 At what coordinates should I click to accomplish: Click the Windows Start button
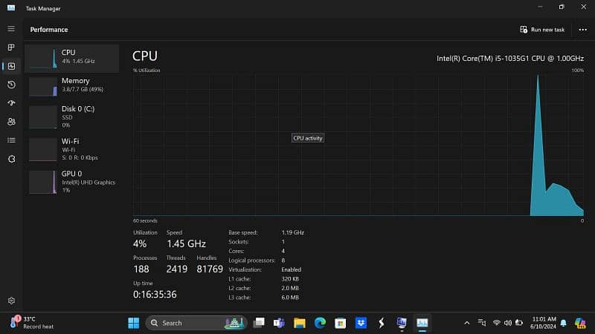coord(133,323)
